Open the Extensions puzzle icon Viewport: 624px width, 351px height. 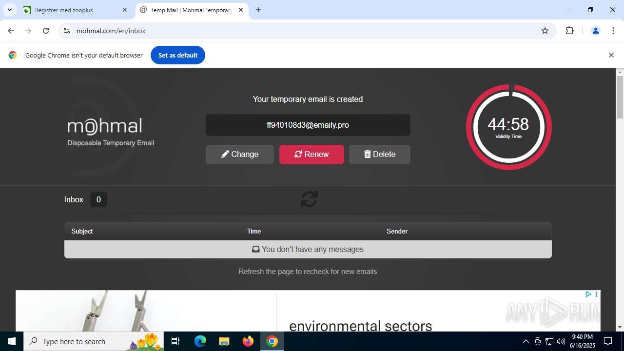(x=569, y=31)
